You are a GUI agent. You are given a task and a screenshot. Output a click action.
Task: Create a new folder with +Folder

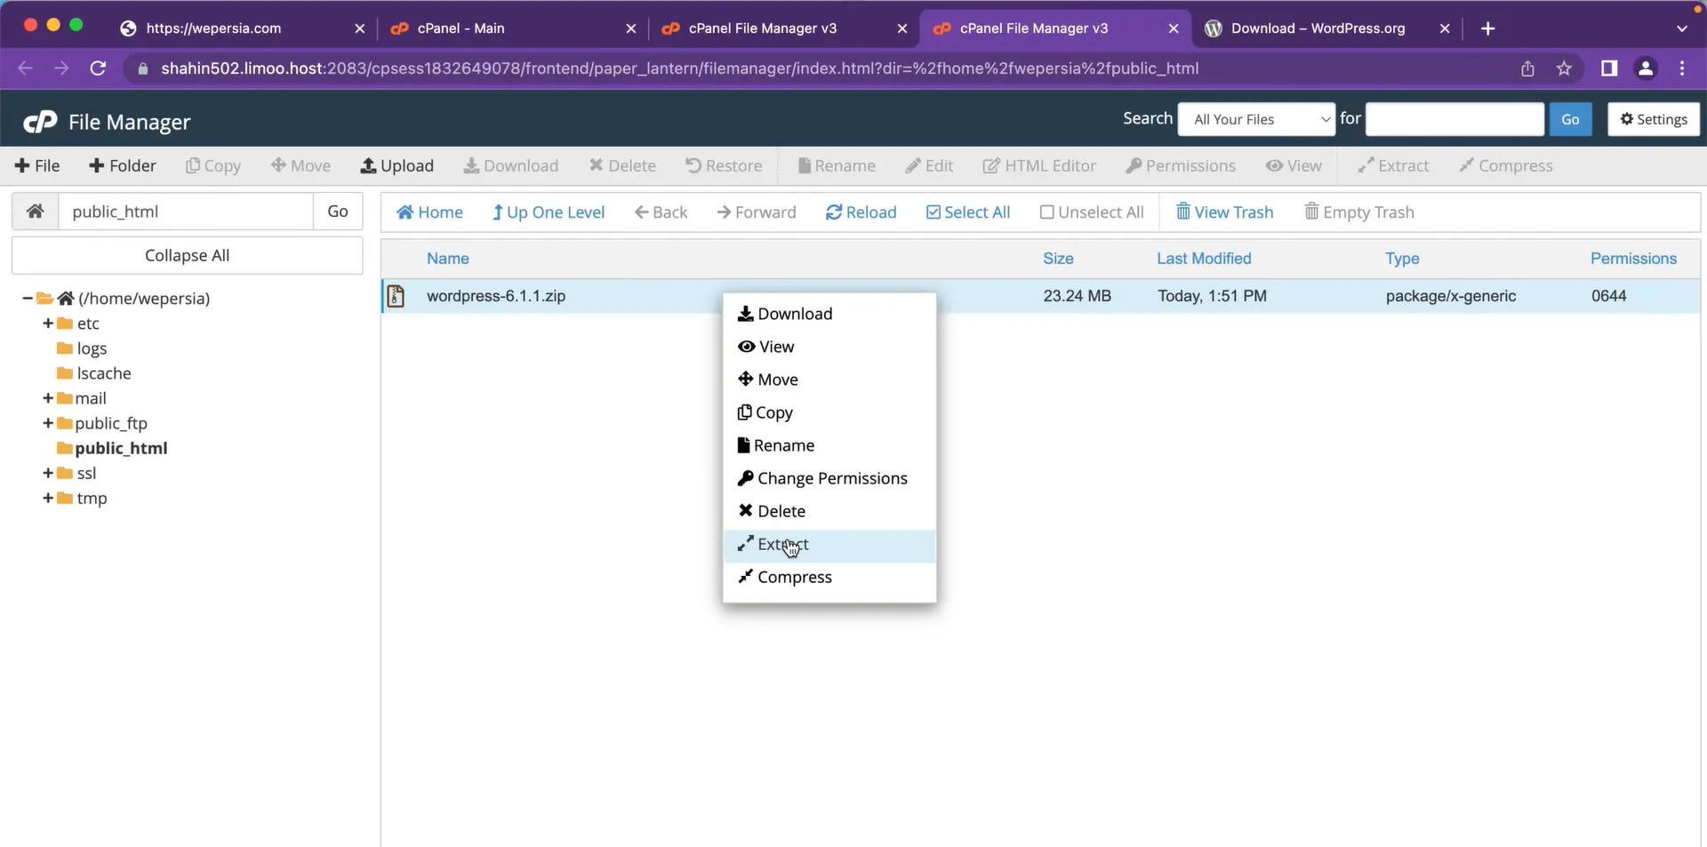pyautogui.click(x=123, y=166)
